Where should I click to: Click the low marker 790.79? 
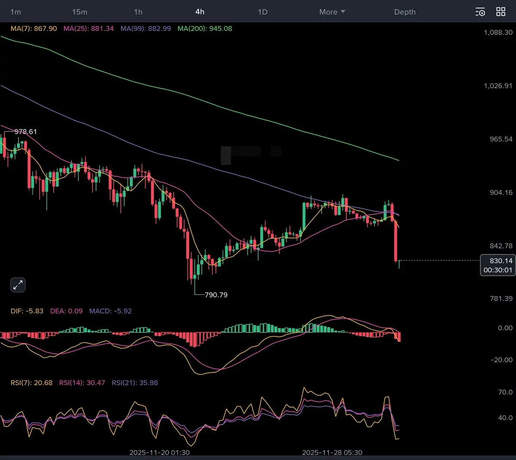point(216,294)
